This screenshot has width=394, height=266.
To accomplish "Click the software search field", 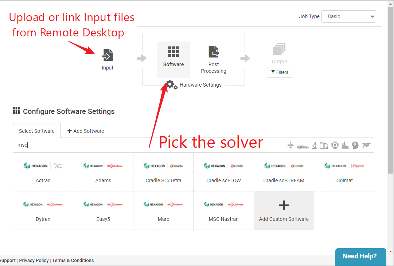I will pos(146,145).
